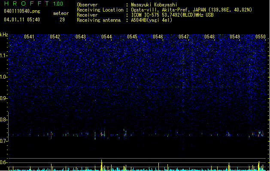Click the 0547 time marker

click(x=184, y=37)
